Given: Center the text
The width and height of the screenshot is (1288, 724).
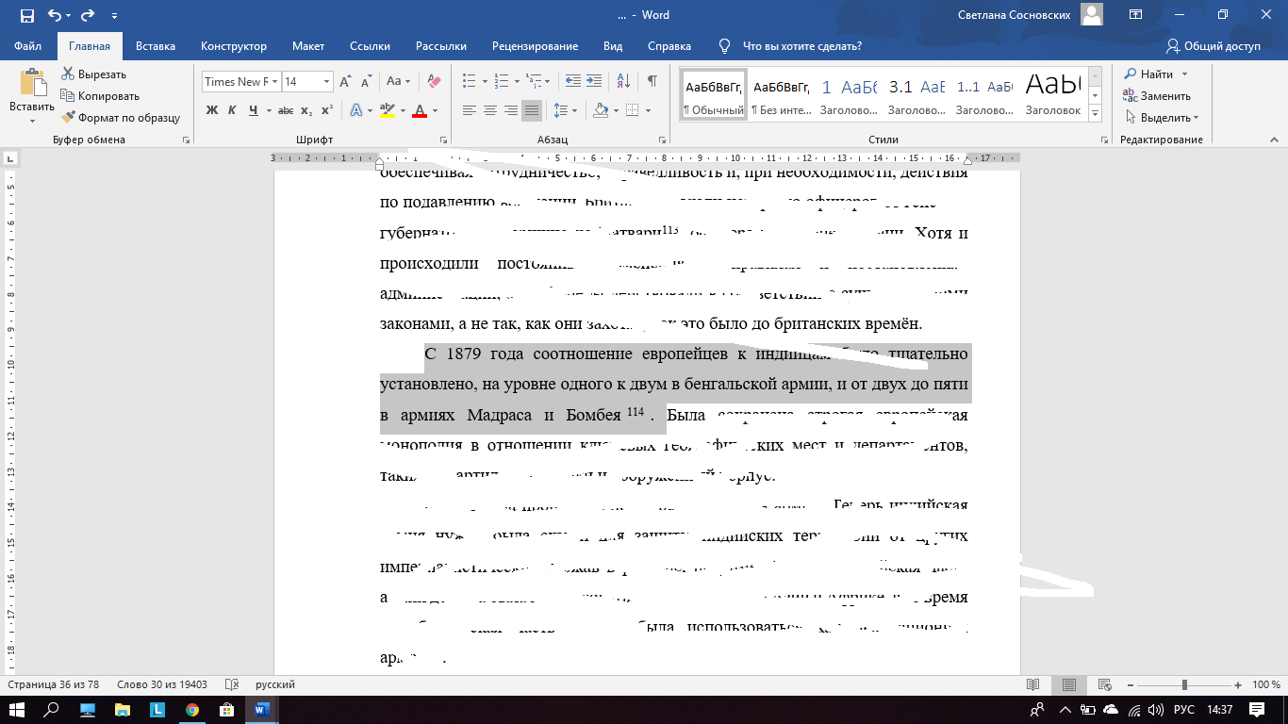Looking at the screenshot, I should (490, 110).
